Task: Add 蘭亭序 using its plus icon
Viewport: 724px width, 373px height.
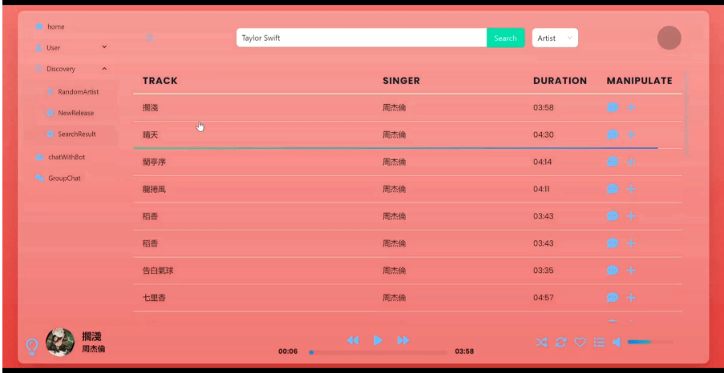Action: [631, 162]
